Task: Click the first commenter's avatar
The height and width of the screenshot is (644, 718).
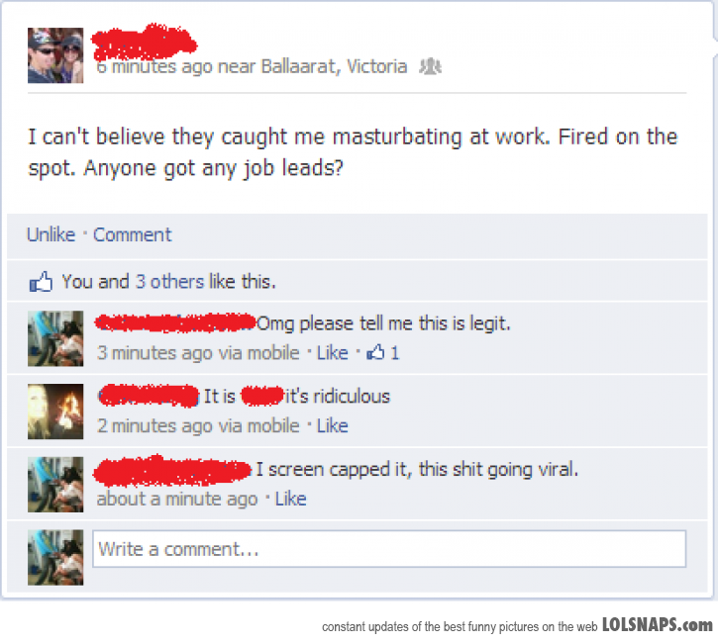Action: (55, 338)
